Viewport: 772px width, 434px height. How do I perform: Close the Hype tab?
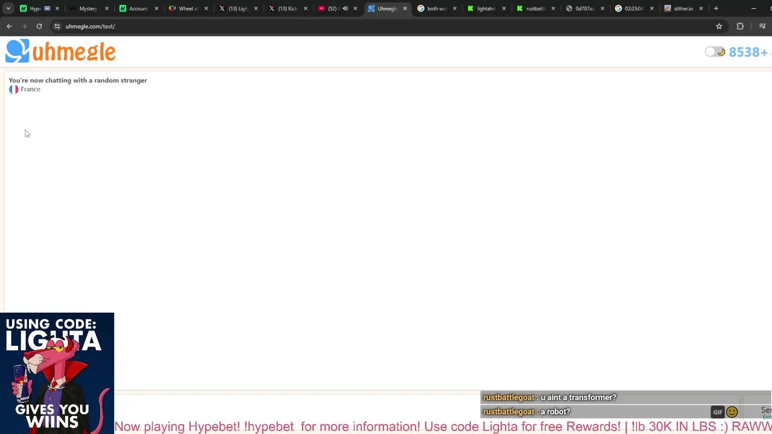pos(57,8)
